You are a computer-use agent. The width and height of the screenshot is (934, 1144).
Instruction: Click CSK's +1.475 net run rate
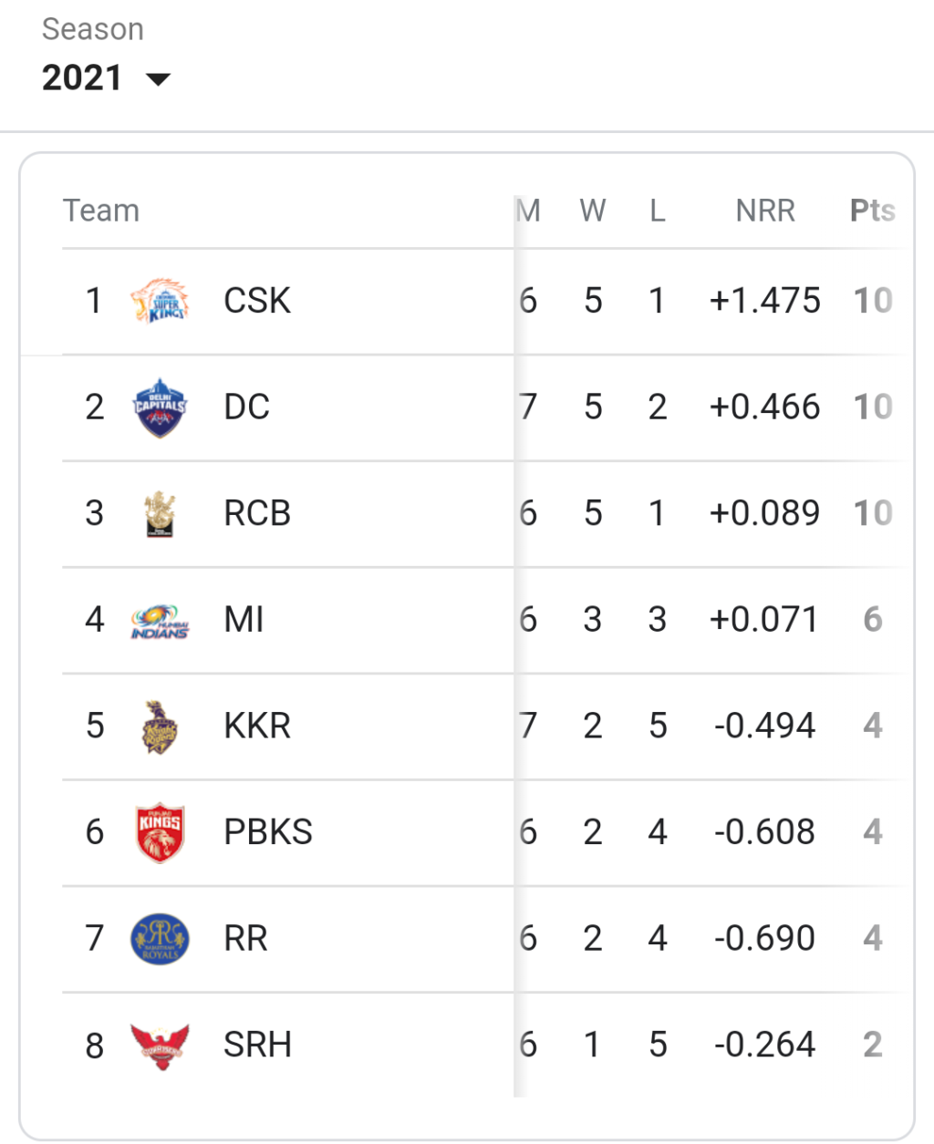[765, 301]
